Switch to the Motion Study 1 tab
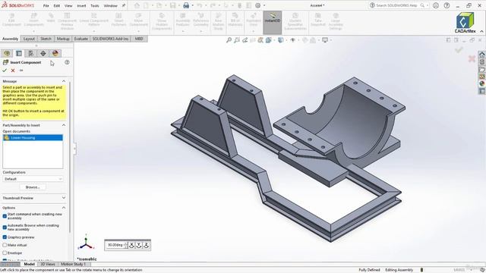This screenshot has height=273, width=486. [73, 264]
